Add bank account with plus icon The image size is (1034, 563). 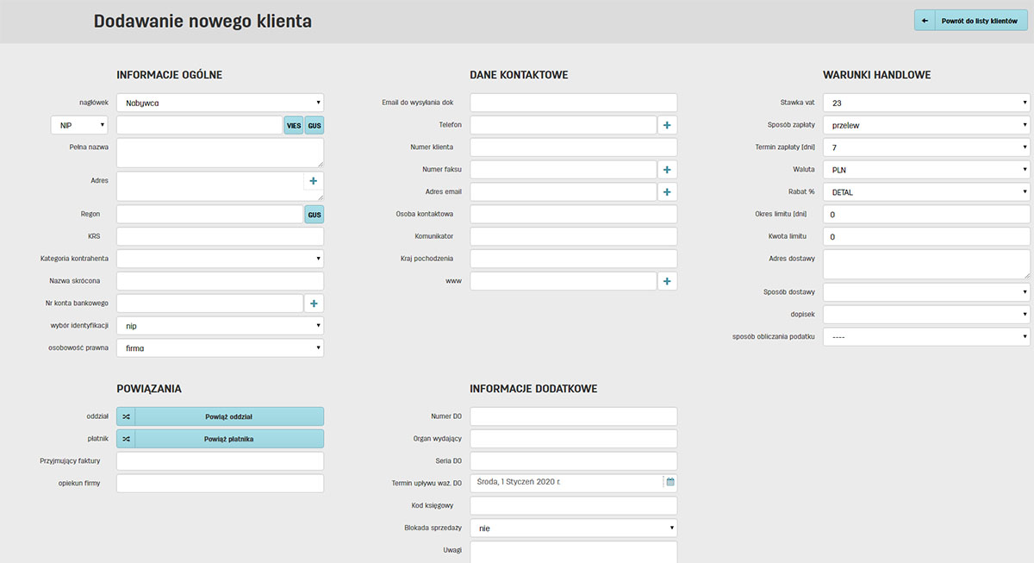click(x=314, y=303)
